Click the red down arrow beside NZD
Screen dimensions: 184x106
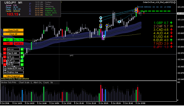(x=171, y=43)
